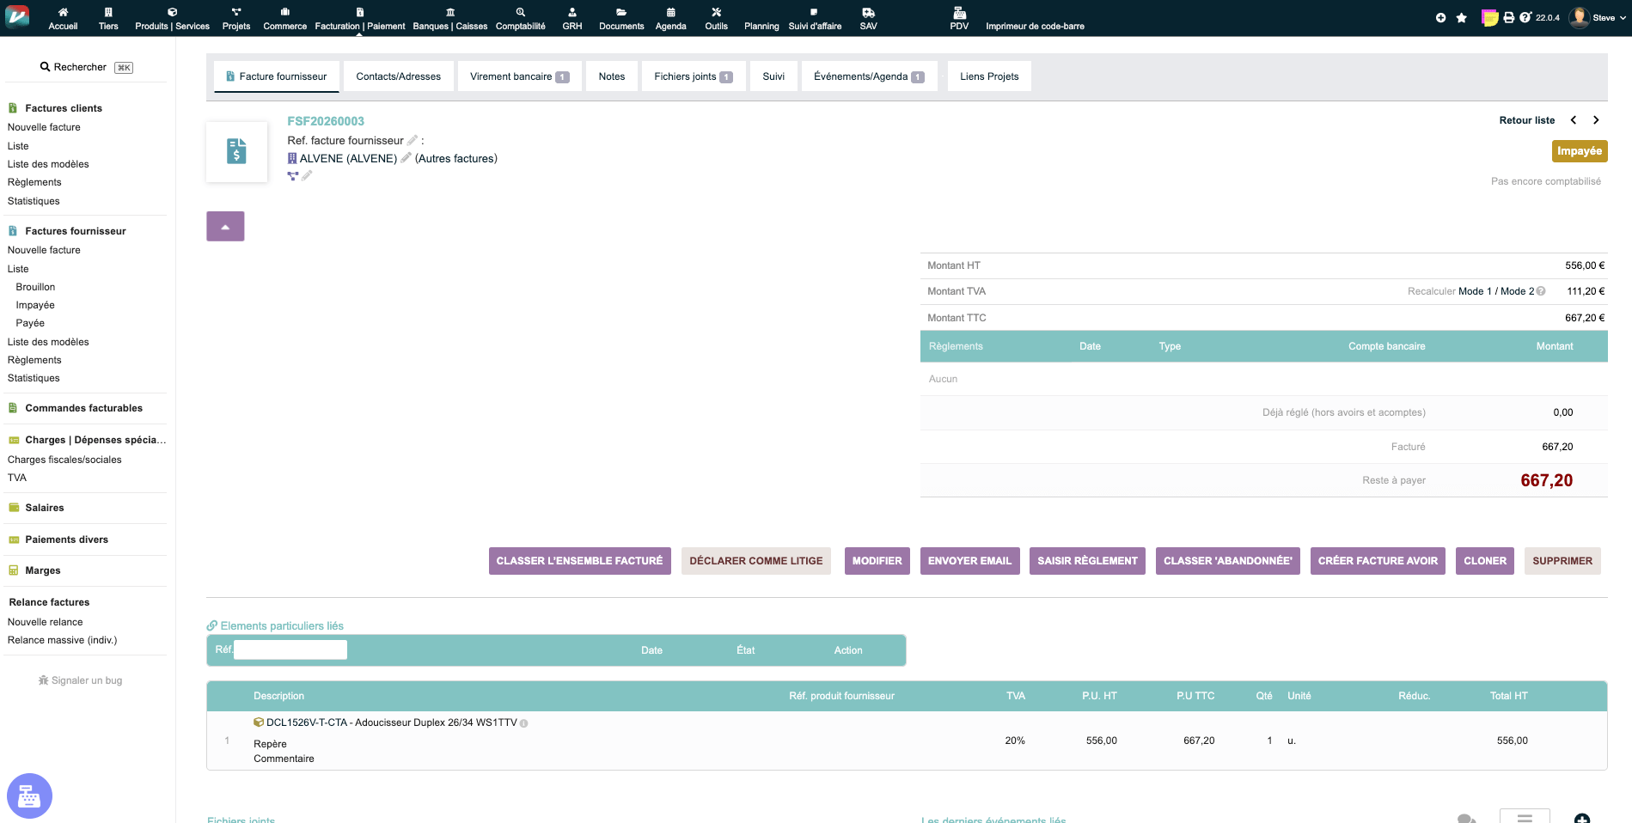
Task: Edit supplier invoice reference with pencil icon
Action: pyautogui.click(x=412, y=140)
